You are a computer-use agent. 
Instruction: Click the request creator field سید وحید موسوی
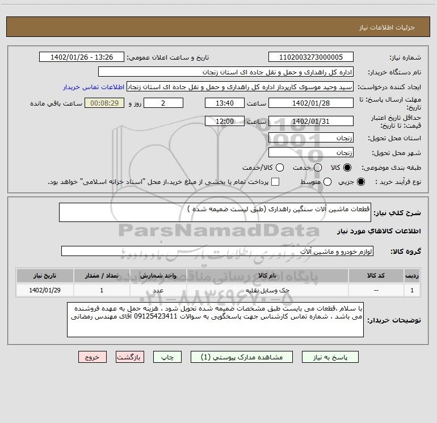240,86
